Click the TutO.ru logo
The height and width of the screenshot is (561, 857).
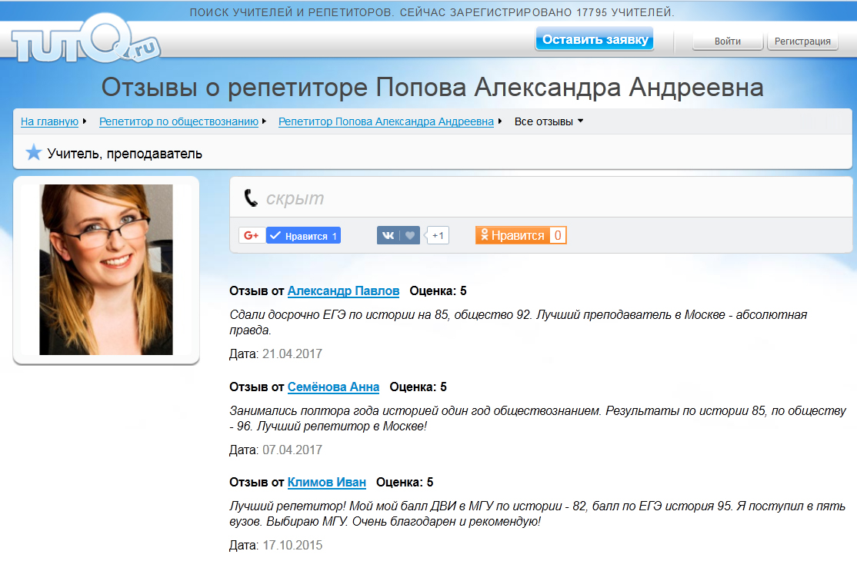86,39
